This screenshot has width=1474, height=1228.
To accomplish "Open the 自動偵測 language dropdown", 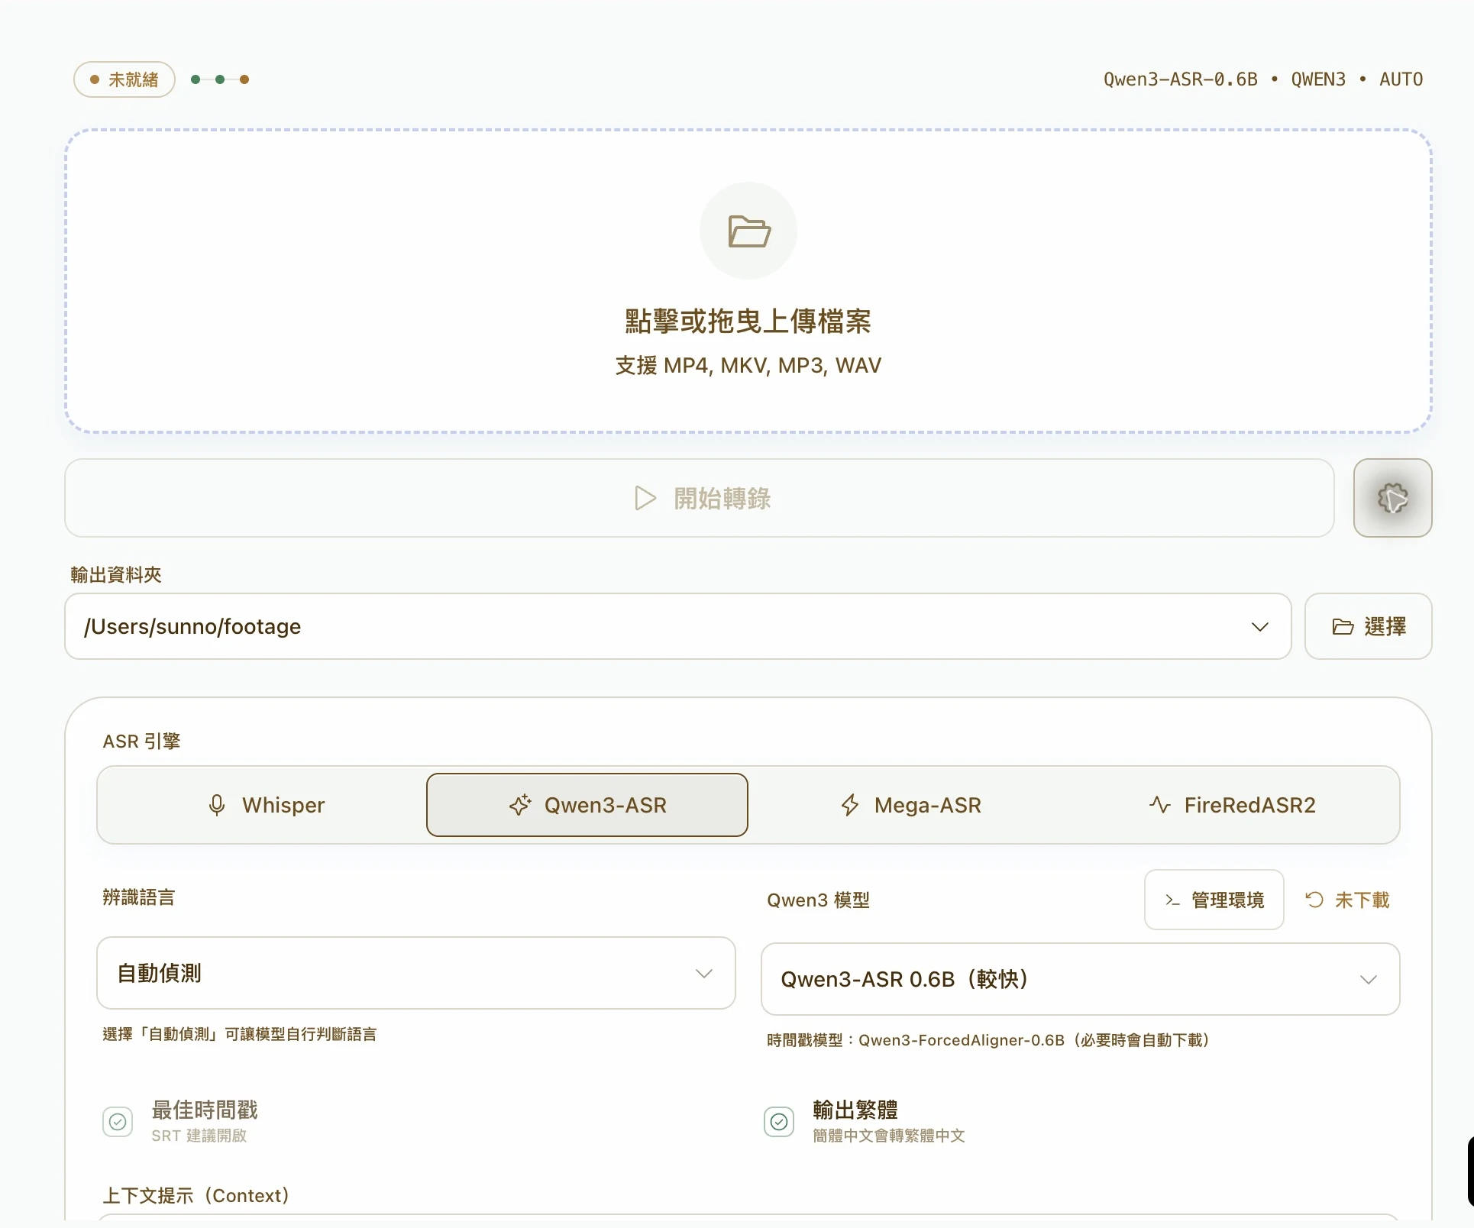I will click(x=416, y=973).
